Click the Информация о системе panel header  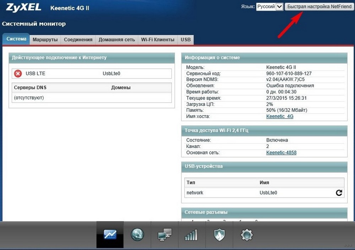pos(264,58)
